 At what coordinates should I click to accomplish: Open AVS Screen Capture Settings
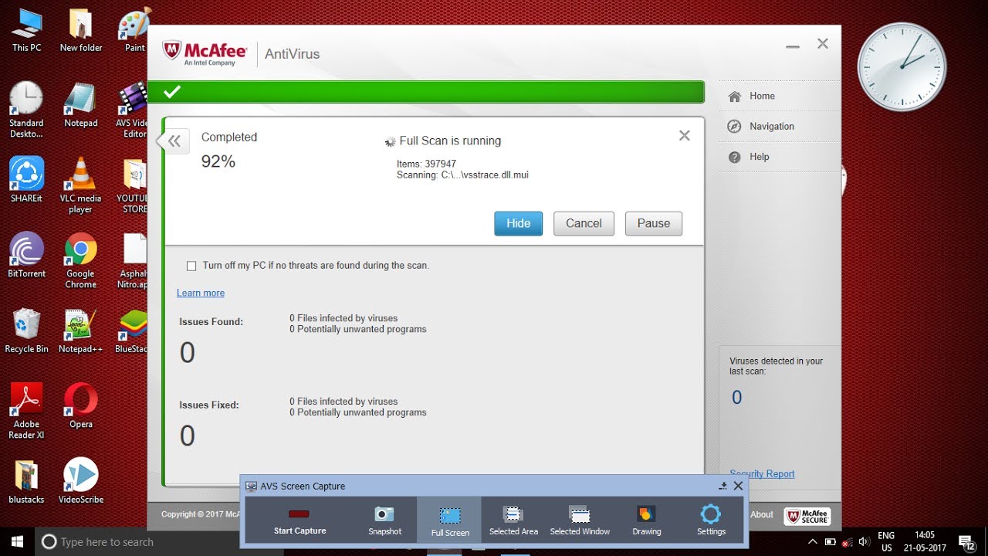tap(711, 521)
